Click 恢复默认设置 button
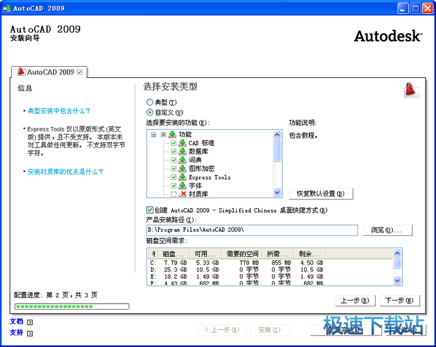The image size is (436, 347). click(321, 194)
